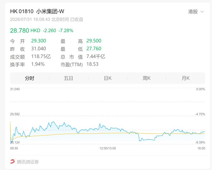
Task: Click the 总市值 7.44千亿 figure
Action: pos(96,56)
